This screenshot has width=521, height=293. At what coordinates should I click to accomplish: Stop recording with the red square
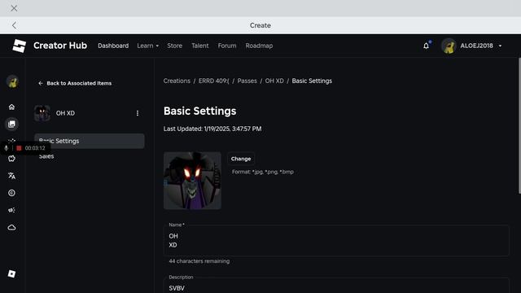pyautogui.click(x=19, y=148)
